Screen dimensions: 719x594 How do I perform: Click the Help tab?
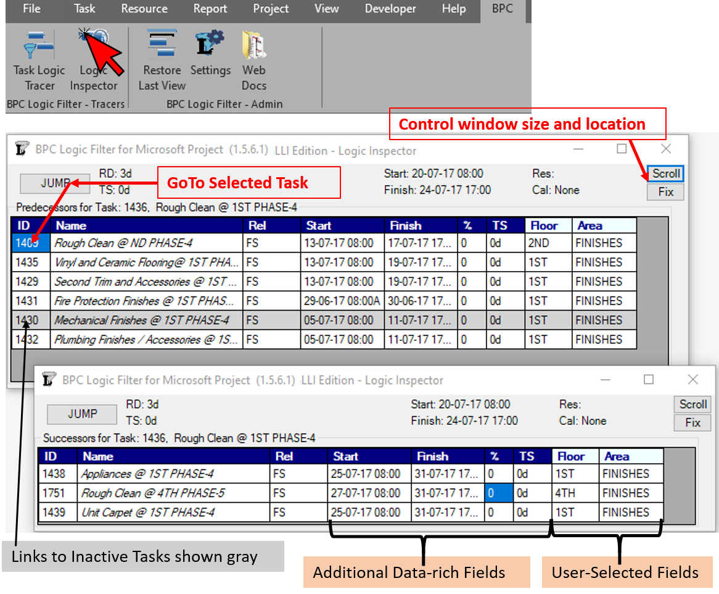[x=453, y=9]
